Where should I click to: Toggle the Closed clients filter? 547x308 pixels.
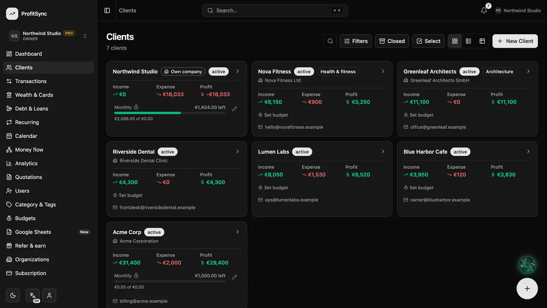[392, 41]
